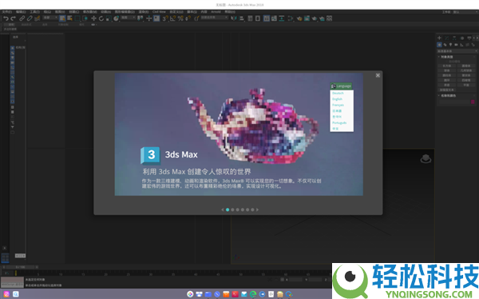Image resolution: width=479 pixels, height=299 pixels.
Task: Toggle Spinner Snap
Action: [x=188, y=18]
